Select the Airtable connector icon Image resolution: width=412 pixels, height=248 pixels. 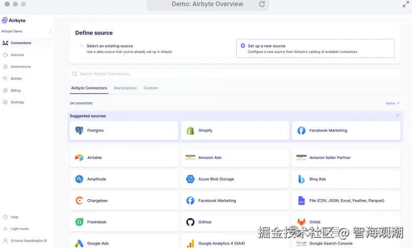coord(79,157)
